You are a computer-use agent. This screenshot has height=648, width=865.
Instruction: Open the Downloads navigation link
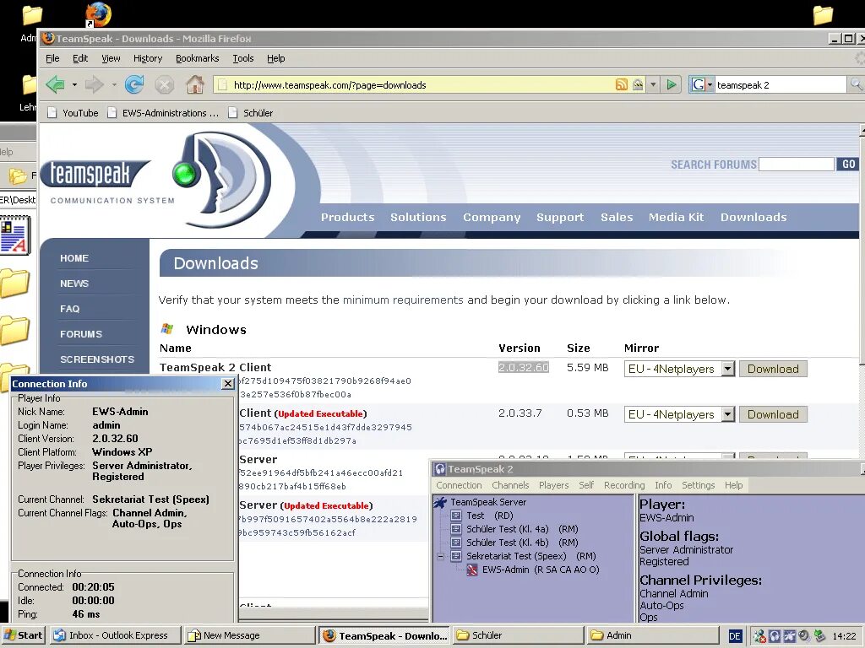[753, 217]
